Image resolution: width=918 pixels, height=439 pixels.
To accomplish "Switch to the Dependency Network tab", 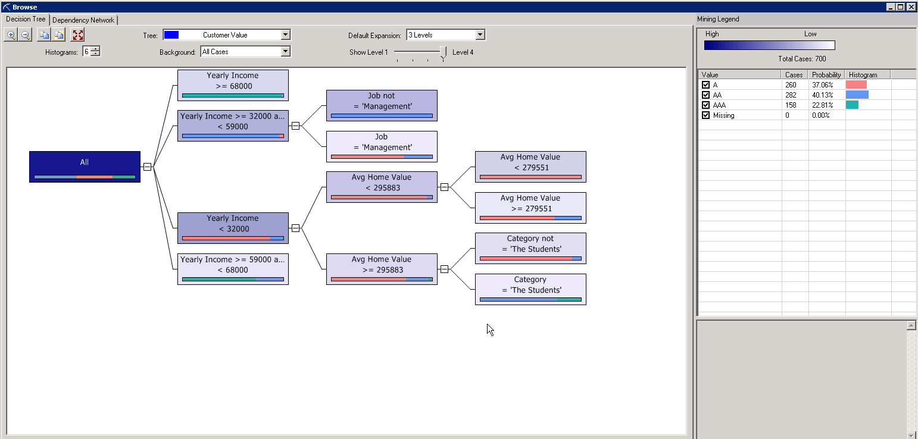I will click(83, 20).
